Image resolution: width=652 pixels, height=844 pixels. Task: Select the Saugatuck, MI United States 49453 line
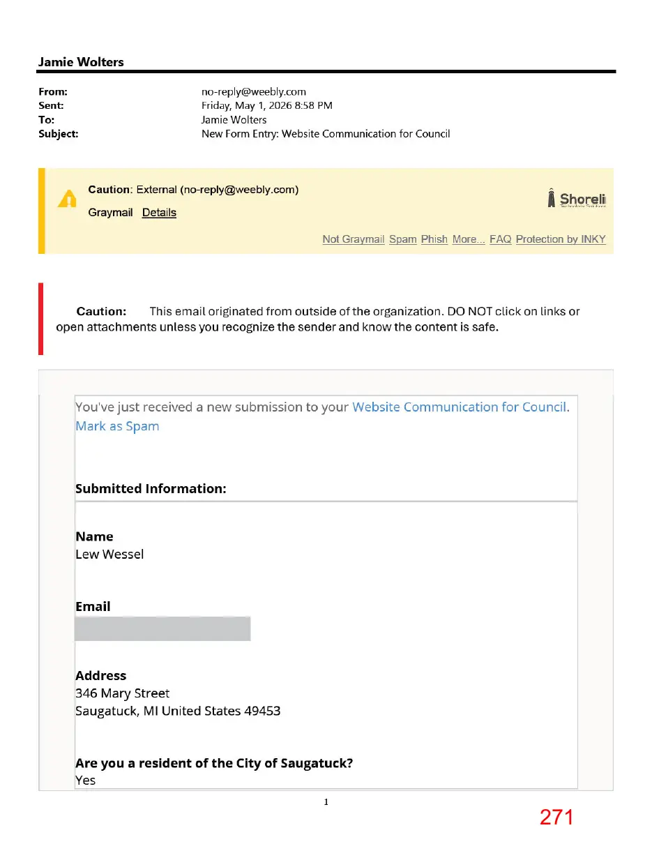coord(178,711)
